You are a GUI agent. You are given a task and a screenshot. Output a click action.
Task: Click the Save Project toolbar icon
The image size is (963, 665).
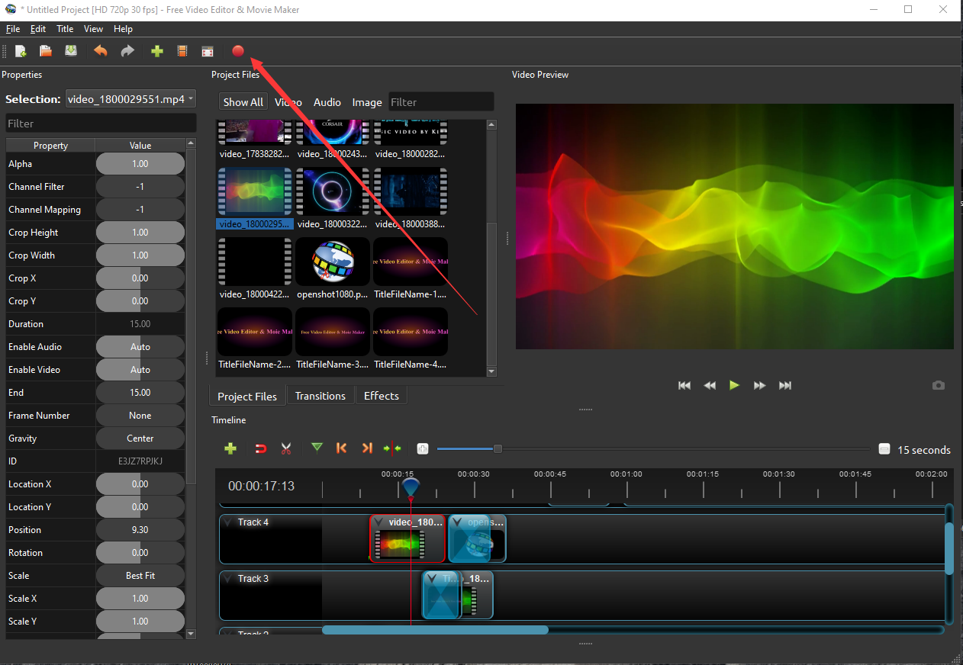pyautogui.click(x=71, y=51)
